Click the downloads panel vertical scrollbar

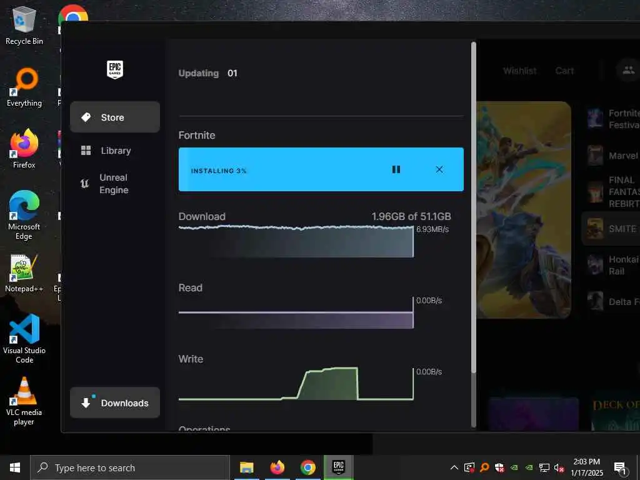(x=474, y=206)
